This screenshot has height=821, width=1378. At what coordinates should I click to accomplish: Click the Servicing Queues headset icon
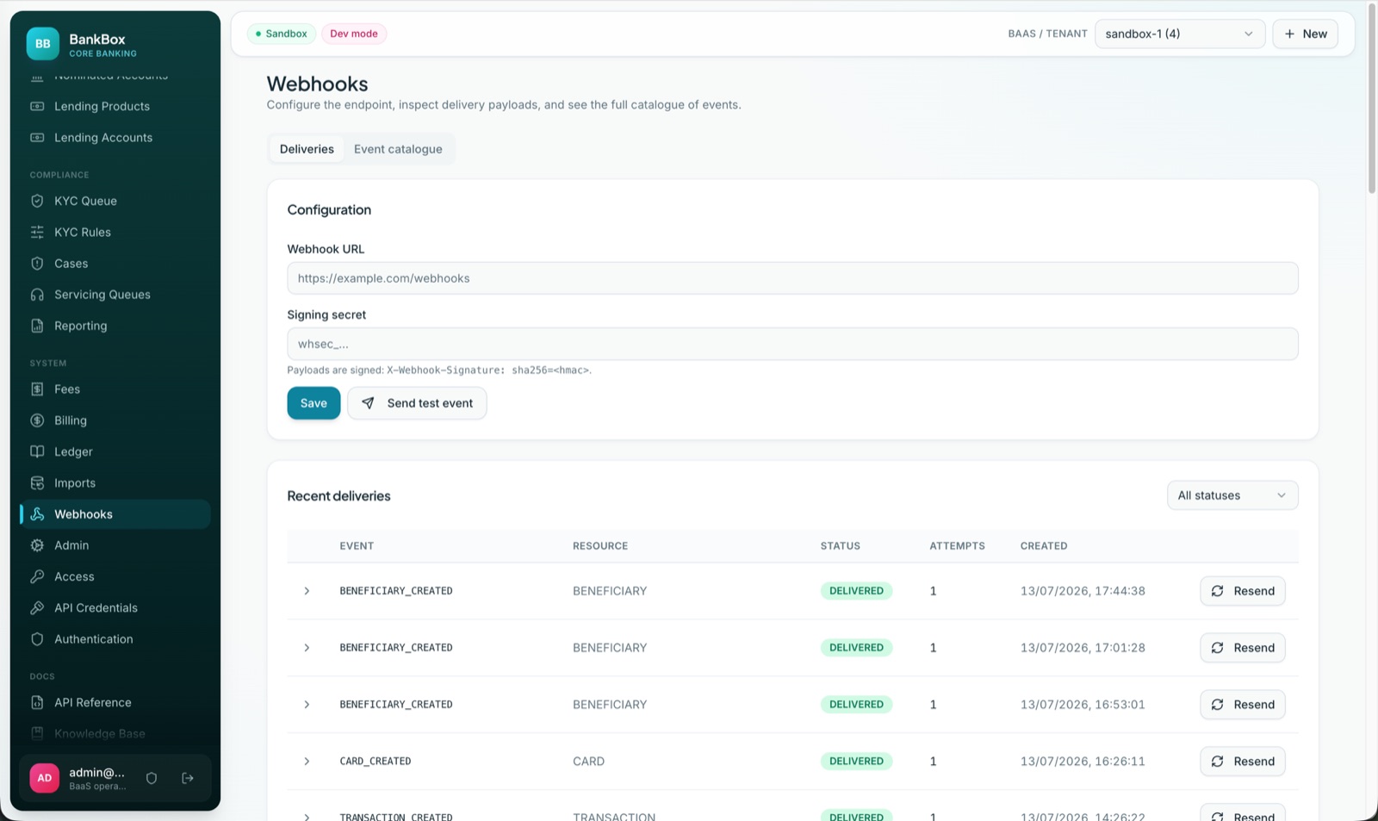tap(37, 295)
